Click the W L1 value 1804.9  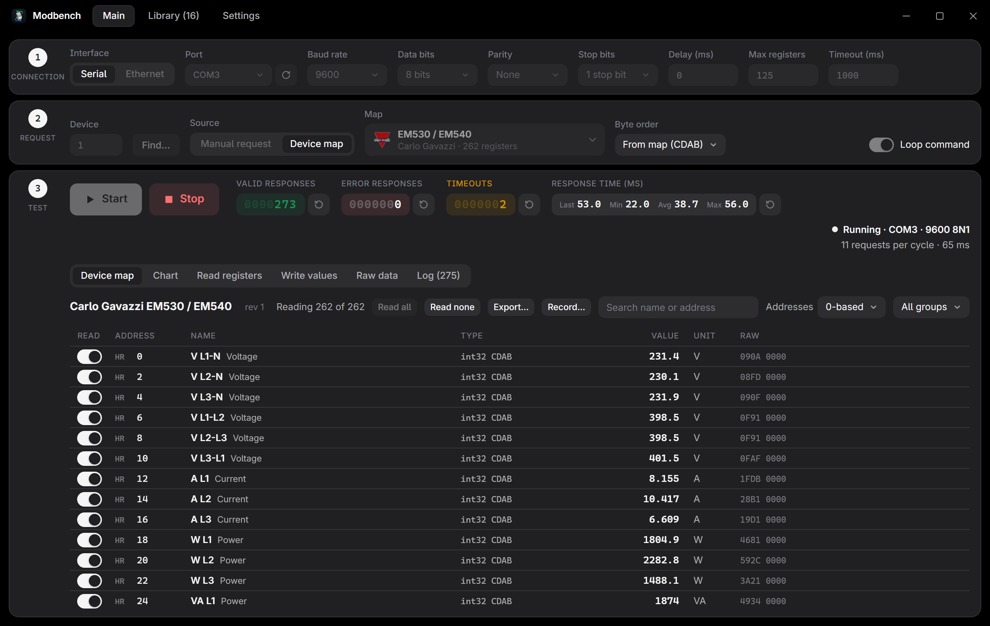pos(661,540)
